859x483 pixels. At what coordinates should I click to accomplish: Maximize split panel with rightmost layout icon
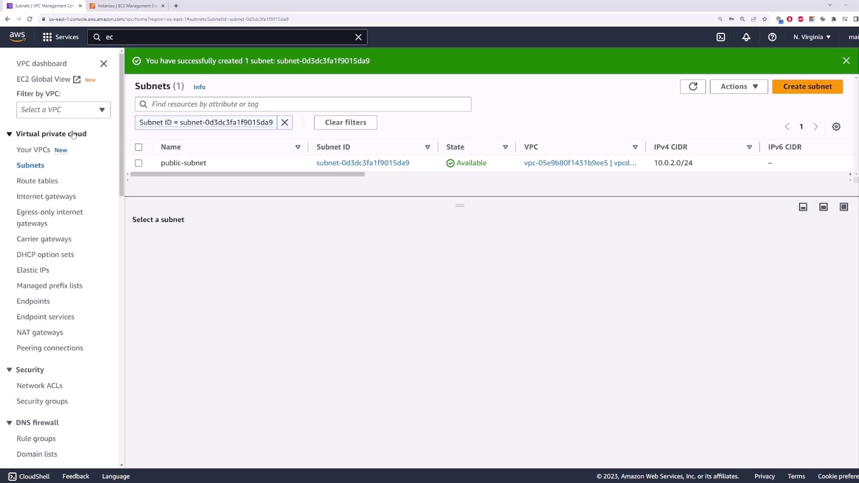point(843,207)
